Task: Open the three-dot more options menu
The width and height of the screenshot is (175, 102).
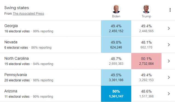Action: pos(170,10)
